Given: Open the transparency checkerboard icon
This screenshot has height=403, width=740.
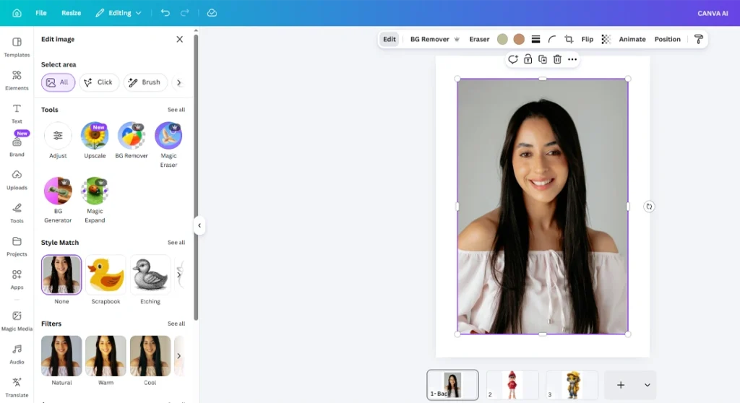Looking at the screenshot, I should 606,39.
